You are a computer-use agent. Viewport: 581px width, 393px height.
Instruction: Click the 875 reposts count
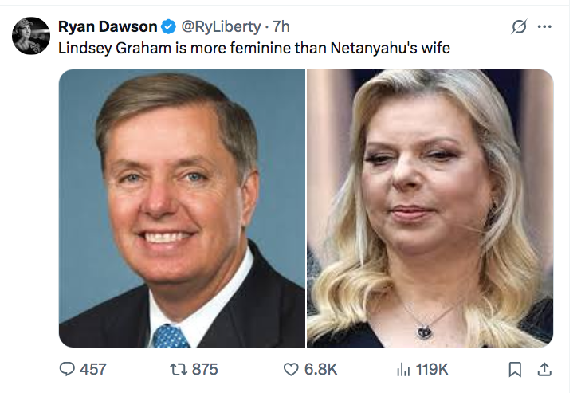pyautogui.click(x=204, y=369)
